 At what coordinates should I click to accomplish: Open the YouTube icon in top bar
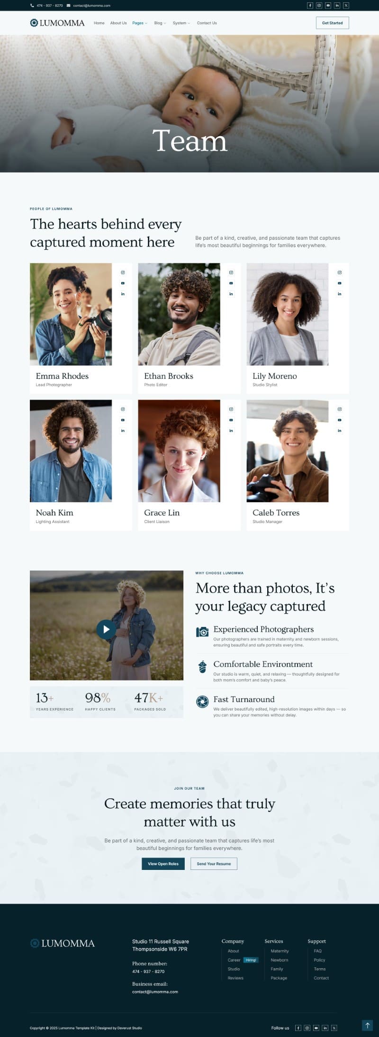328,6
